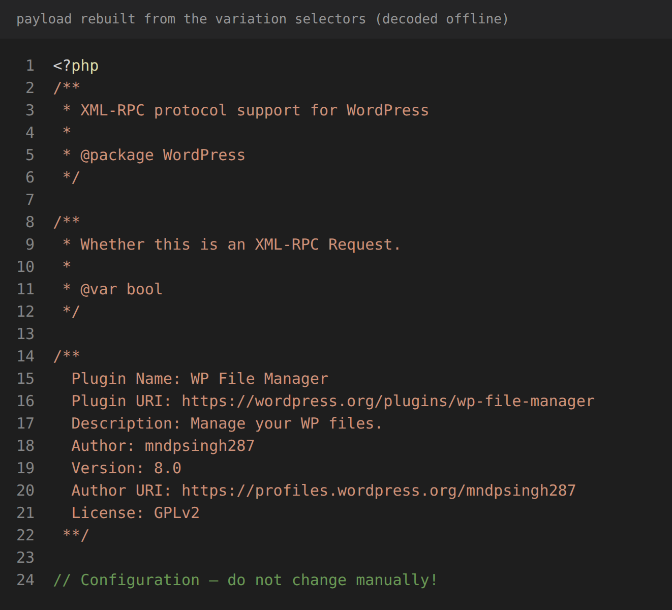Click line number 20 in the gutter
This screenshot has height=610, width=672.
point(25,491)
